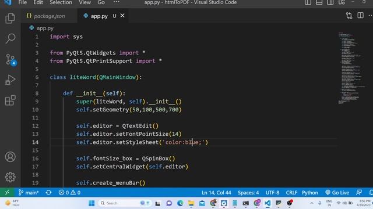Change input language ENG IN
Screen dimensions: 373x209
pos(329,203)
